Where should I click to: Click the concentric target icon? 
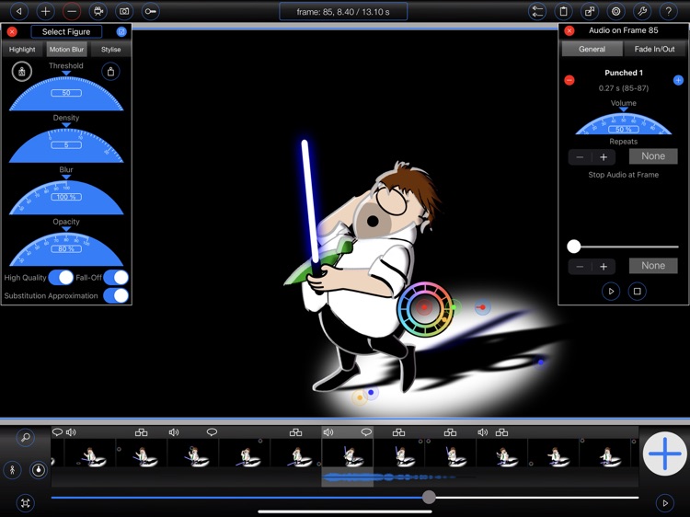pos(616,11)
